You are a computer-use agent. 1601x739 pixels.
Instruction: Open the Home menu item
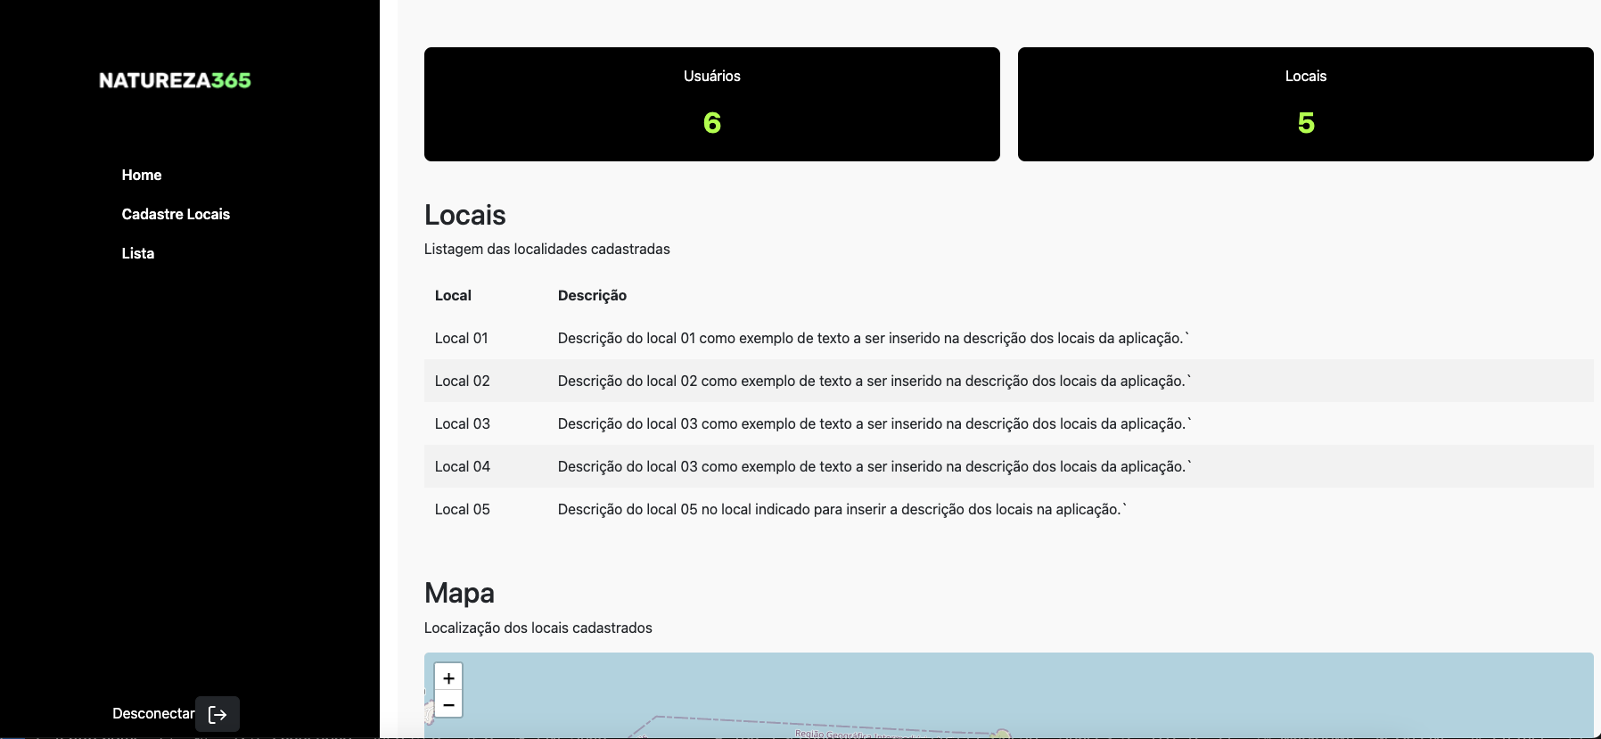point(142,175)
